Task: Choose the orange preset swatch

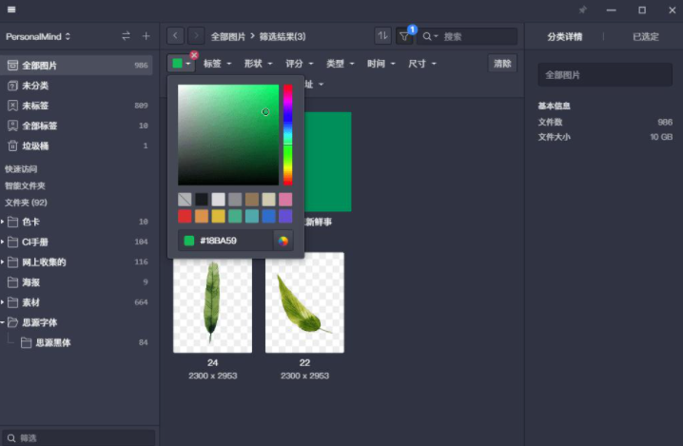Action: pyautogui.click(x=202, y=216)
